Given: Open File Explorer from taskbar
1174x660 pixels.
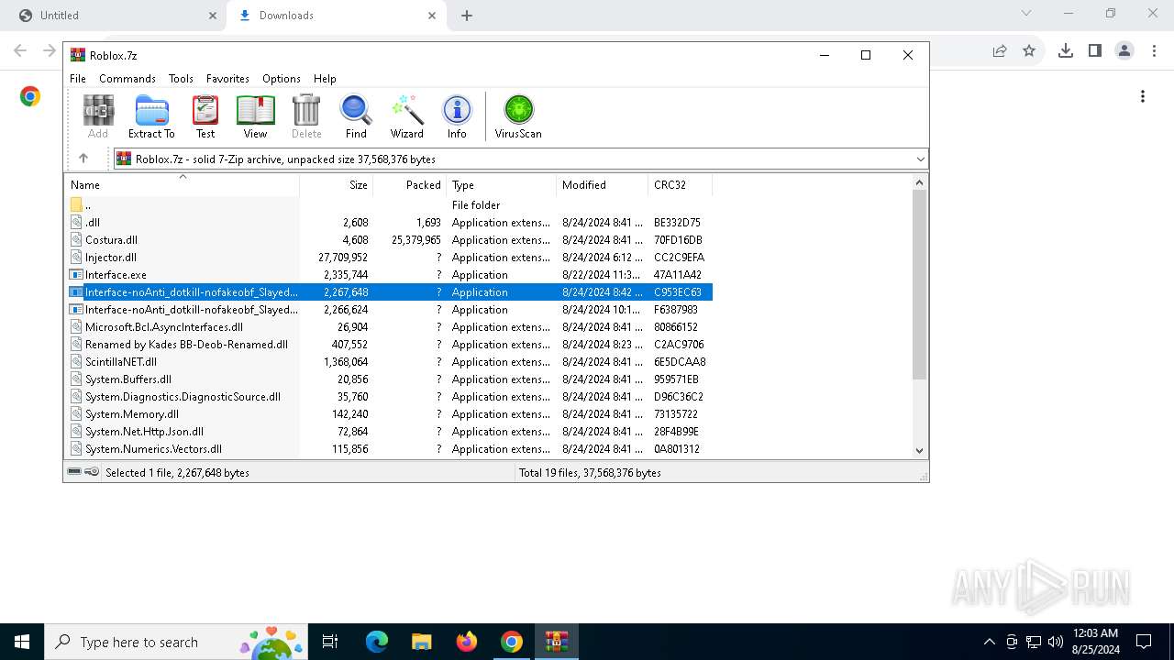Looking at the screenshot, I should click(421, 642).
